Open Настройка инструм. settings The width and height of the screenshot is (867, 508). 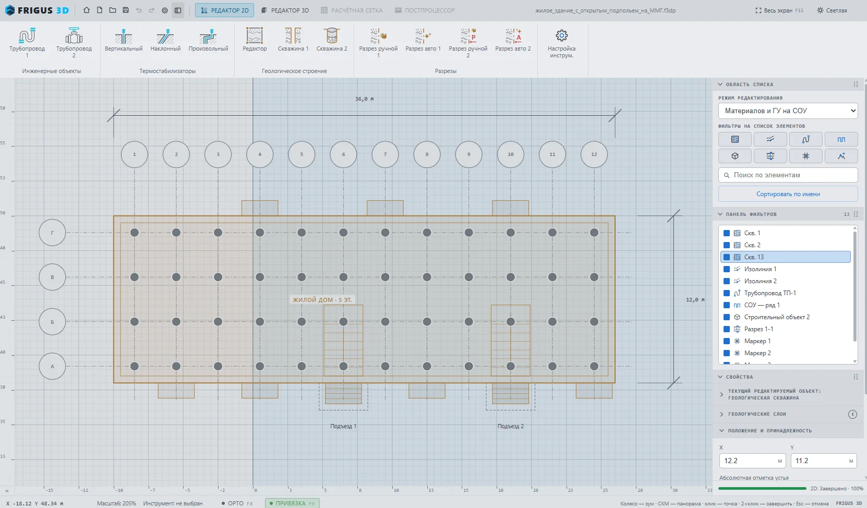click(561, 43)
